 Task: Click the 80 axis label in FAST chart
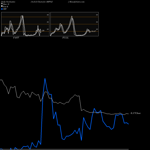tap(48, 15)
